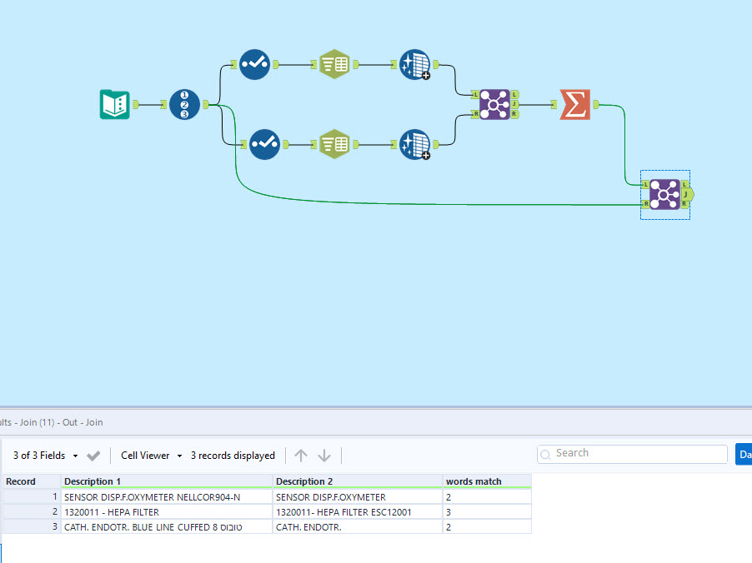Screen dimensions: 752x563
Task: Toggle the data quality checkmark beside field count
Action: pyautogui.click(x=93, y=456)
